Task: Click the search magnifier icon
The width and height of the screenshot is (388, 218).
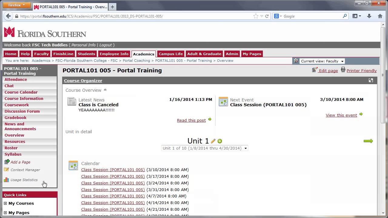Action: tap(345, 16)
